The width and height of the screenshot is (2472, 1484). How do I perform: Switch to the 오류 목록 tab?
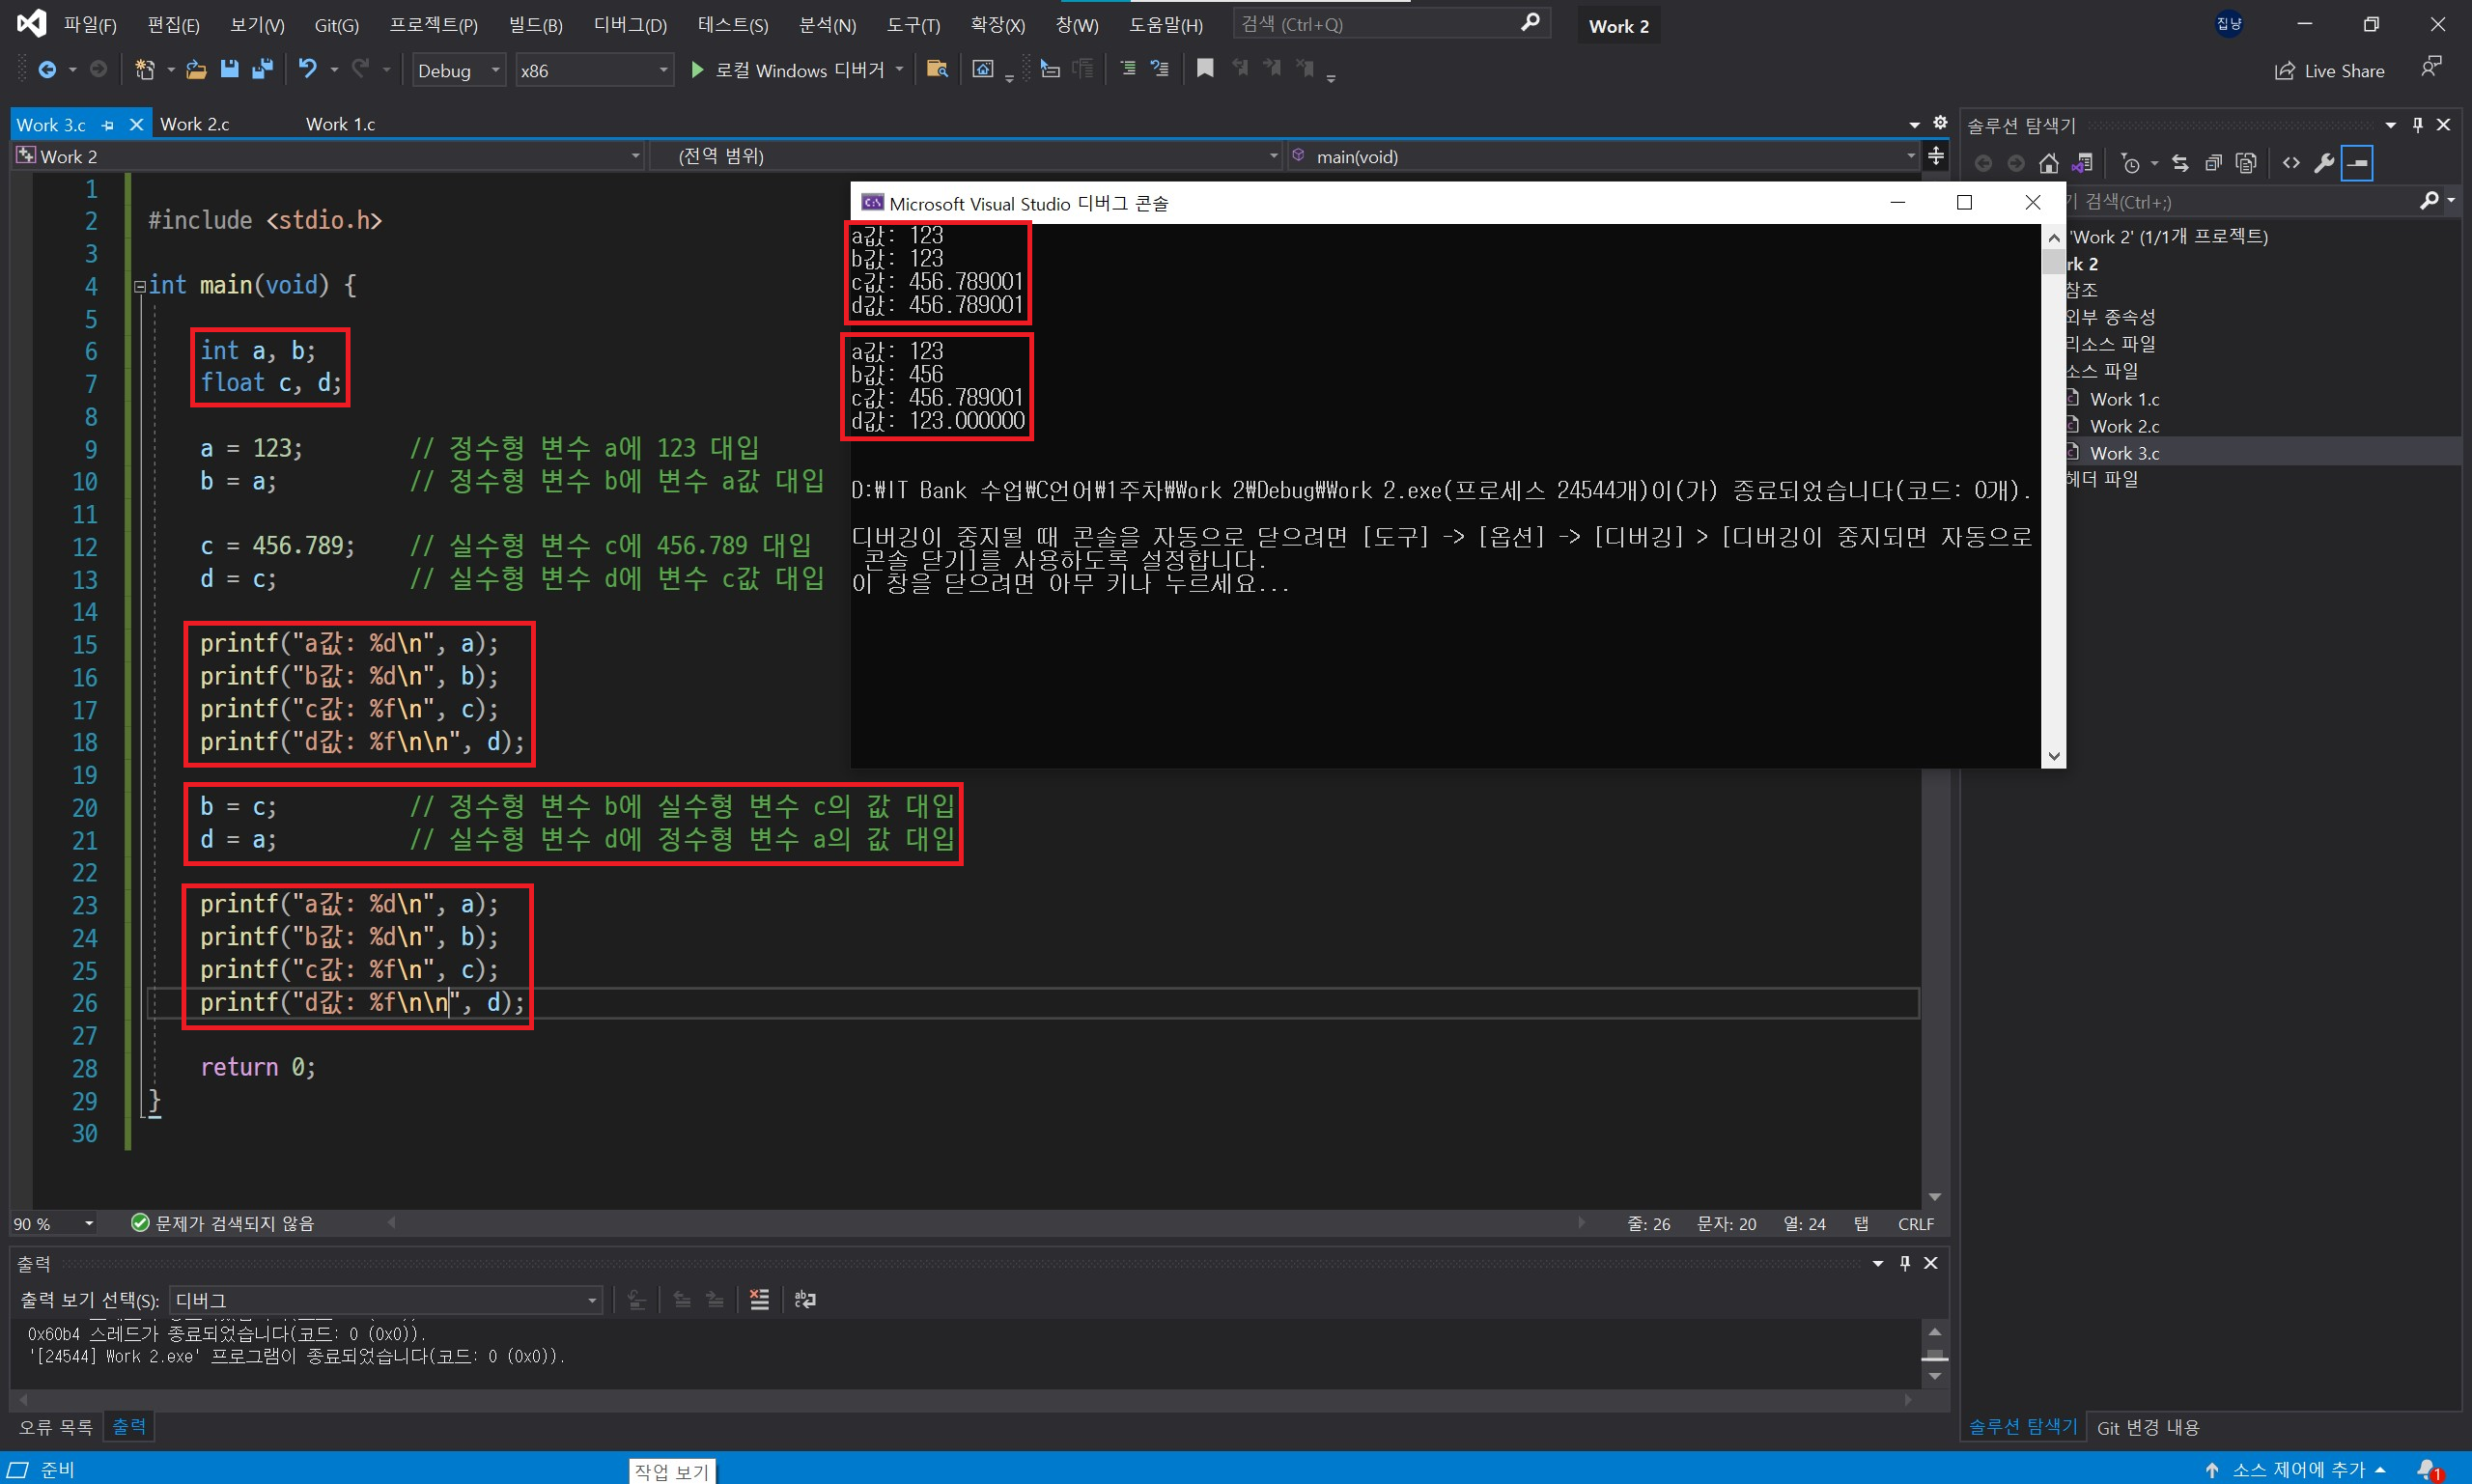[x=55, y=1427]
